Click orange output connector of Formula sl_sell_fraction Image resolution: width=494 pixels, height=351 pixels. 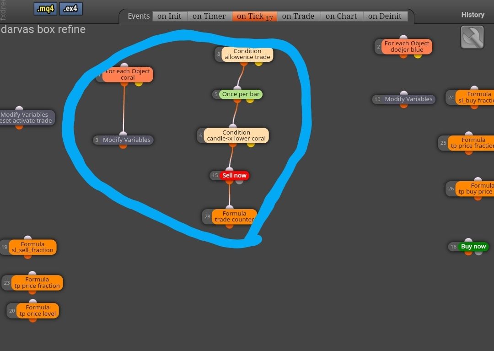click(28, 256)
